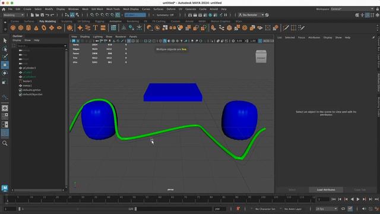Click the Load Attributes button

tap(326, 190)
